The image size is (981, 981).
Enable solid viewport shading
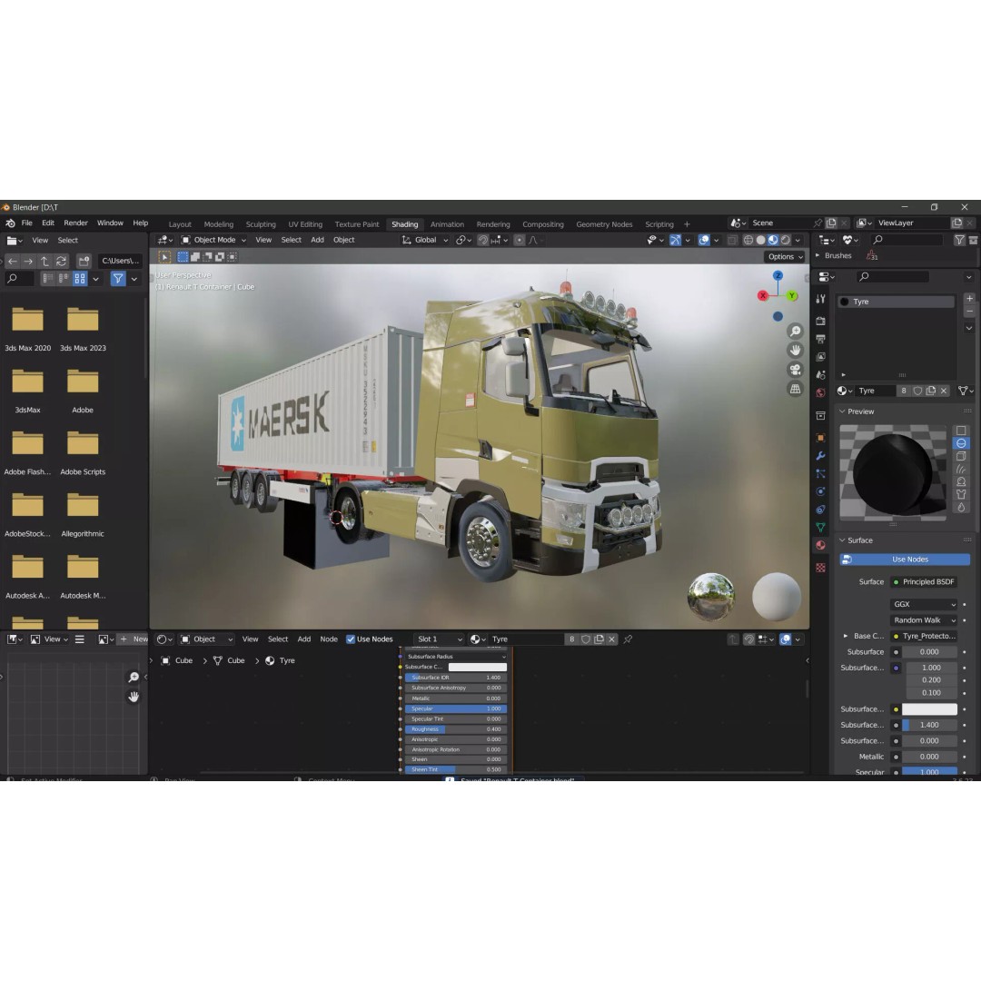pos(761,240)
